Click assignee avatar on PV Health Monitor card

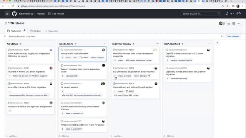point(103,84)
